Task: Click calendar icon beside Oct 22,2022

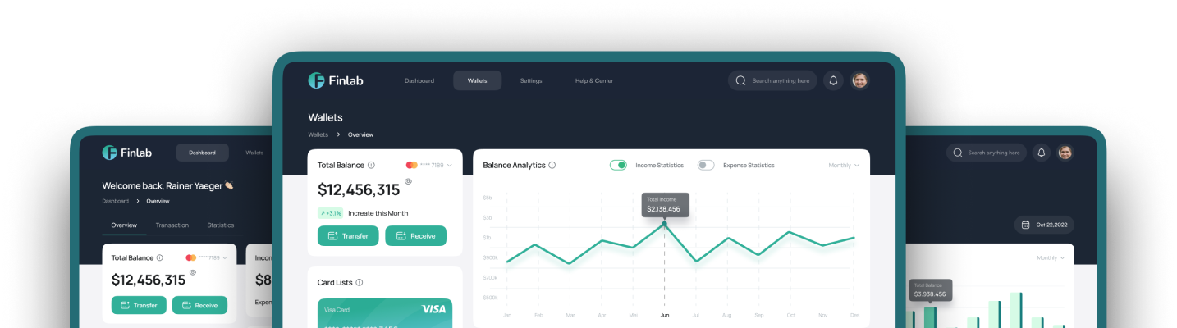Action: [x=1025, y=225]
